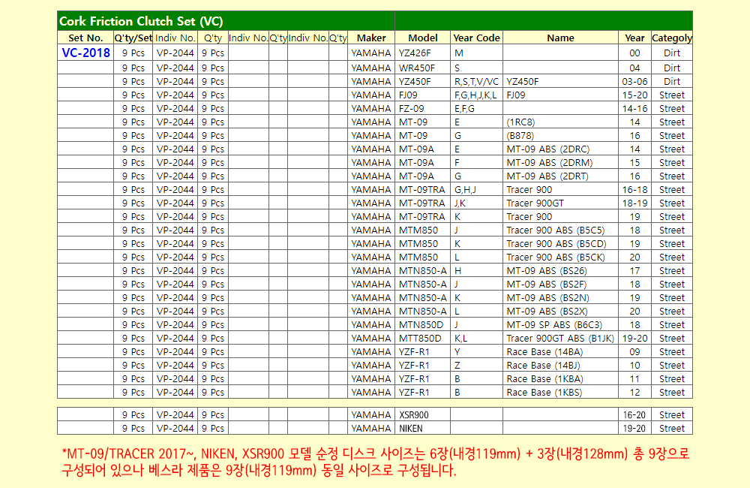Click 'Tracer 900 ABS (B5C5)' name
This screenshot has height=488, width=750.
click(556, 230)
